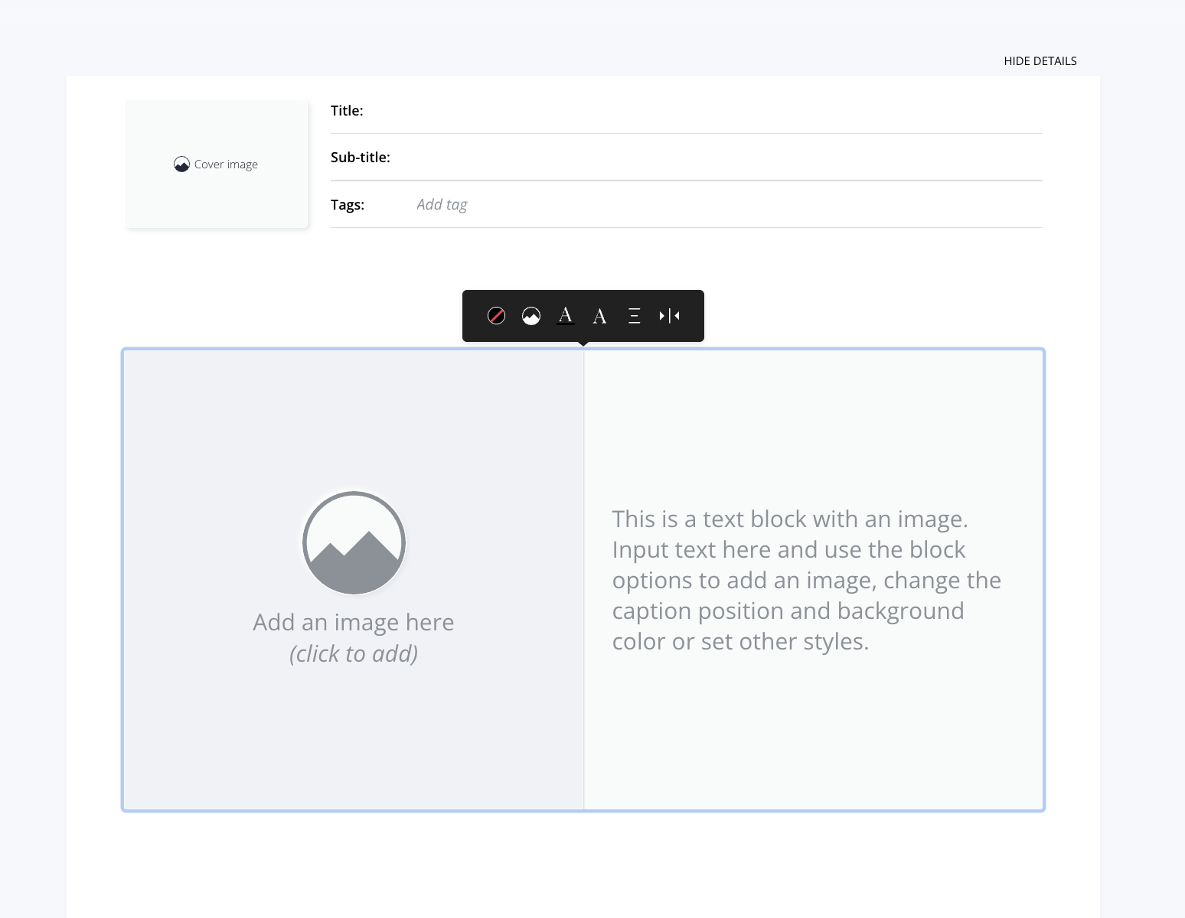Image resolution: width=1185 pixels, height=918 pixels.
Task: Click the image icon in the dark toolbar
Action: pos(531,316)
